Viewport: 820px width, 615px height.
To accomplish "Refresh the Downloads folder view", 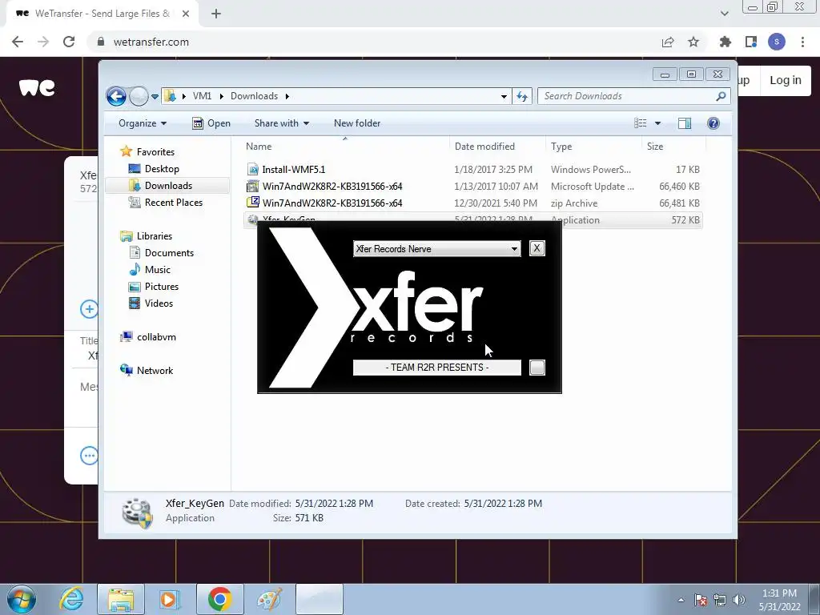I will tap(522, 96).
